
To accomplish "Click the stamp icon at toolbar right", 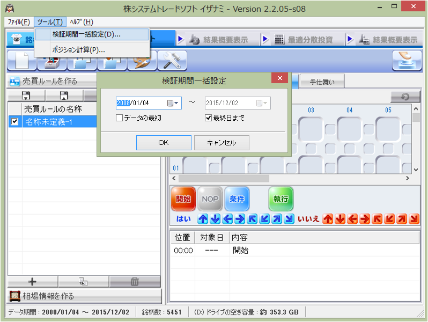I will (407, 61).
